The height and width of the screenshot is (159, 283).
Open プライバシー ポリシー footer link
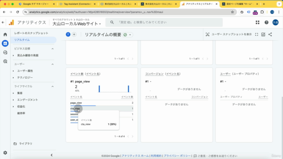tap(177, 156)
